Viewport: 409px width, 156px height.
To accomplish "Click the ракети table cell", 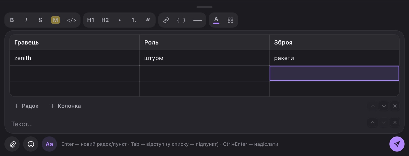I will pyautogui.click(x=334, y=58).
